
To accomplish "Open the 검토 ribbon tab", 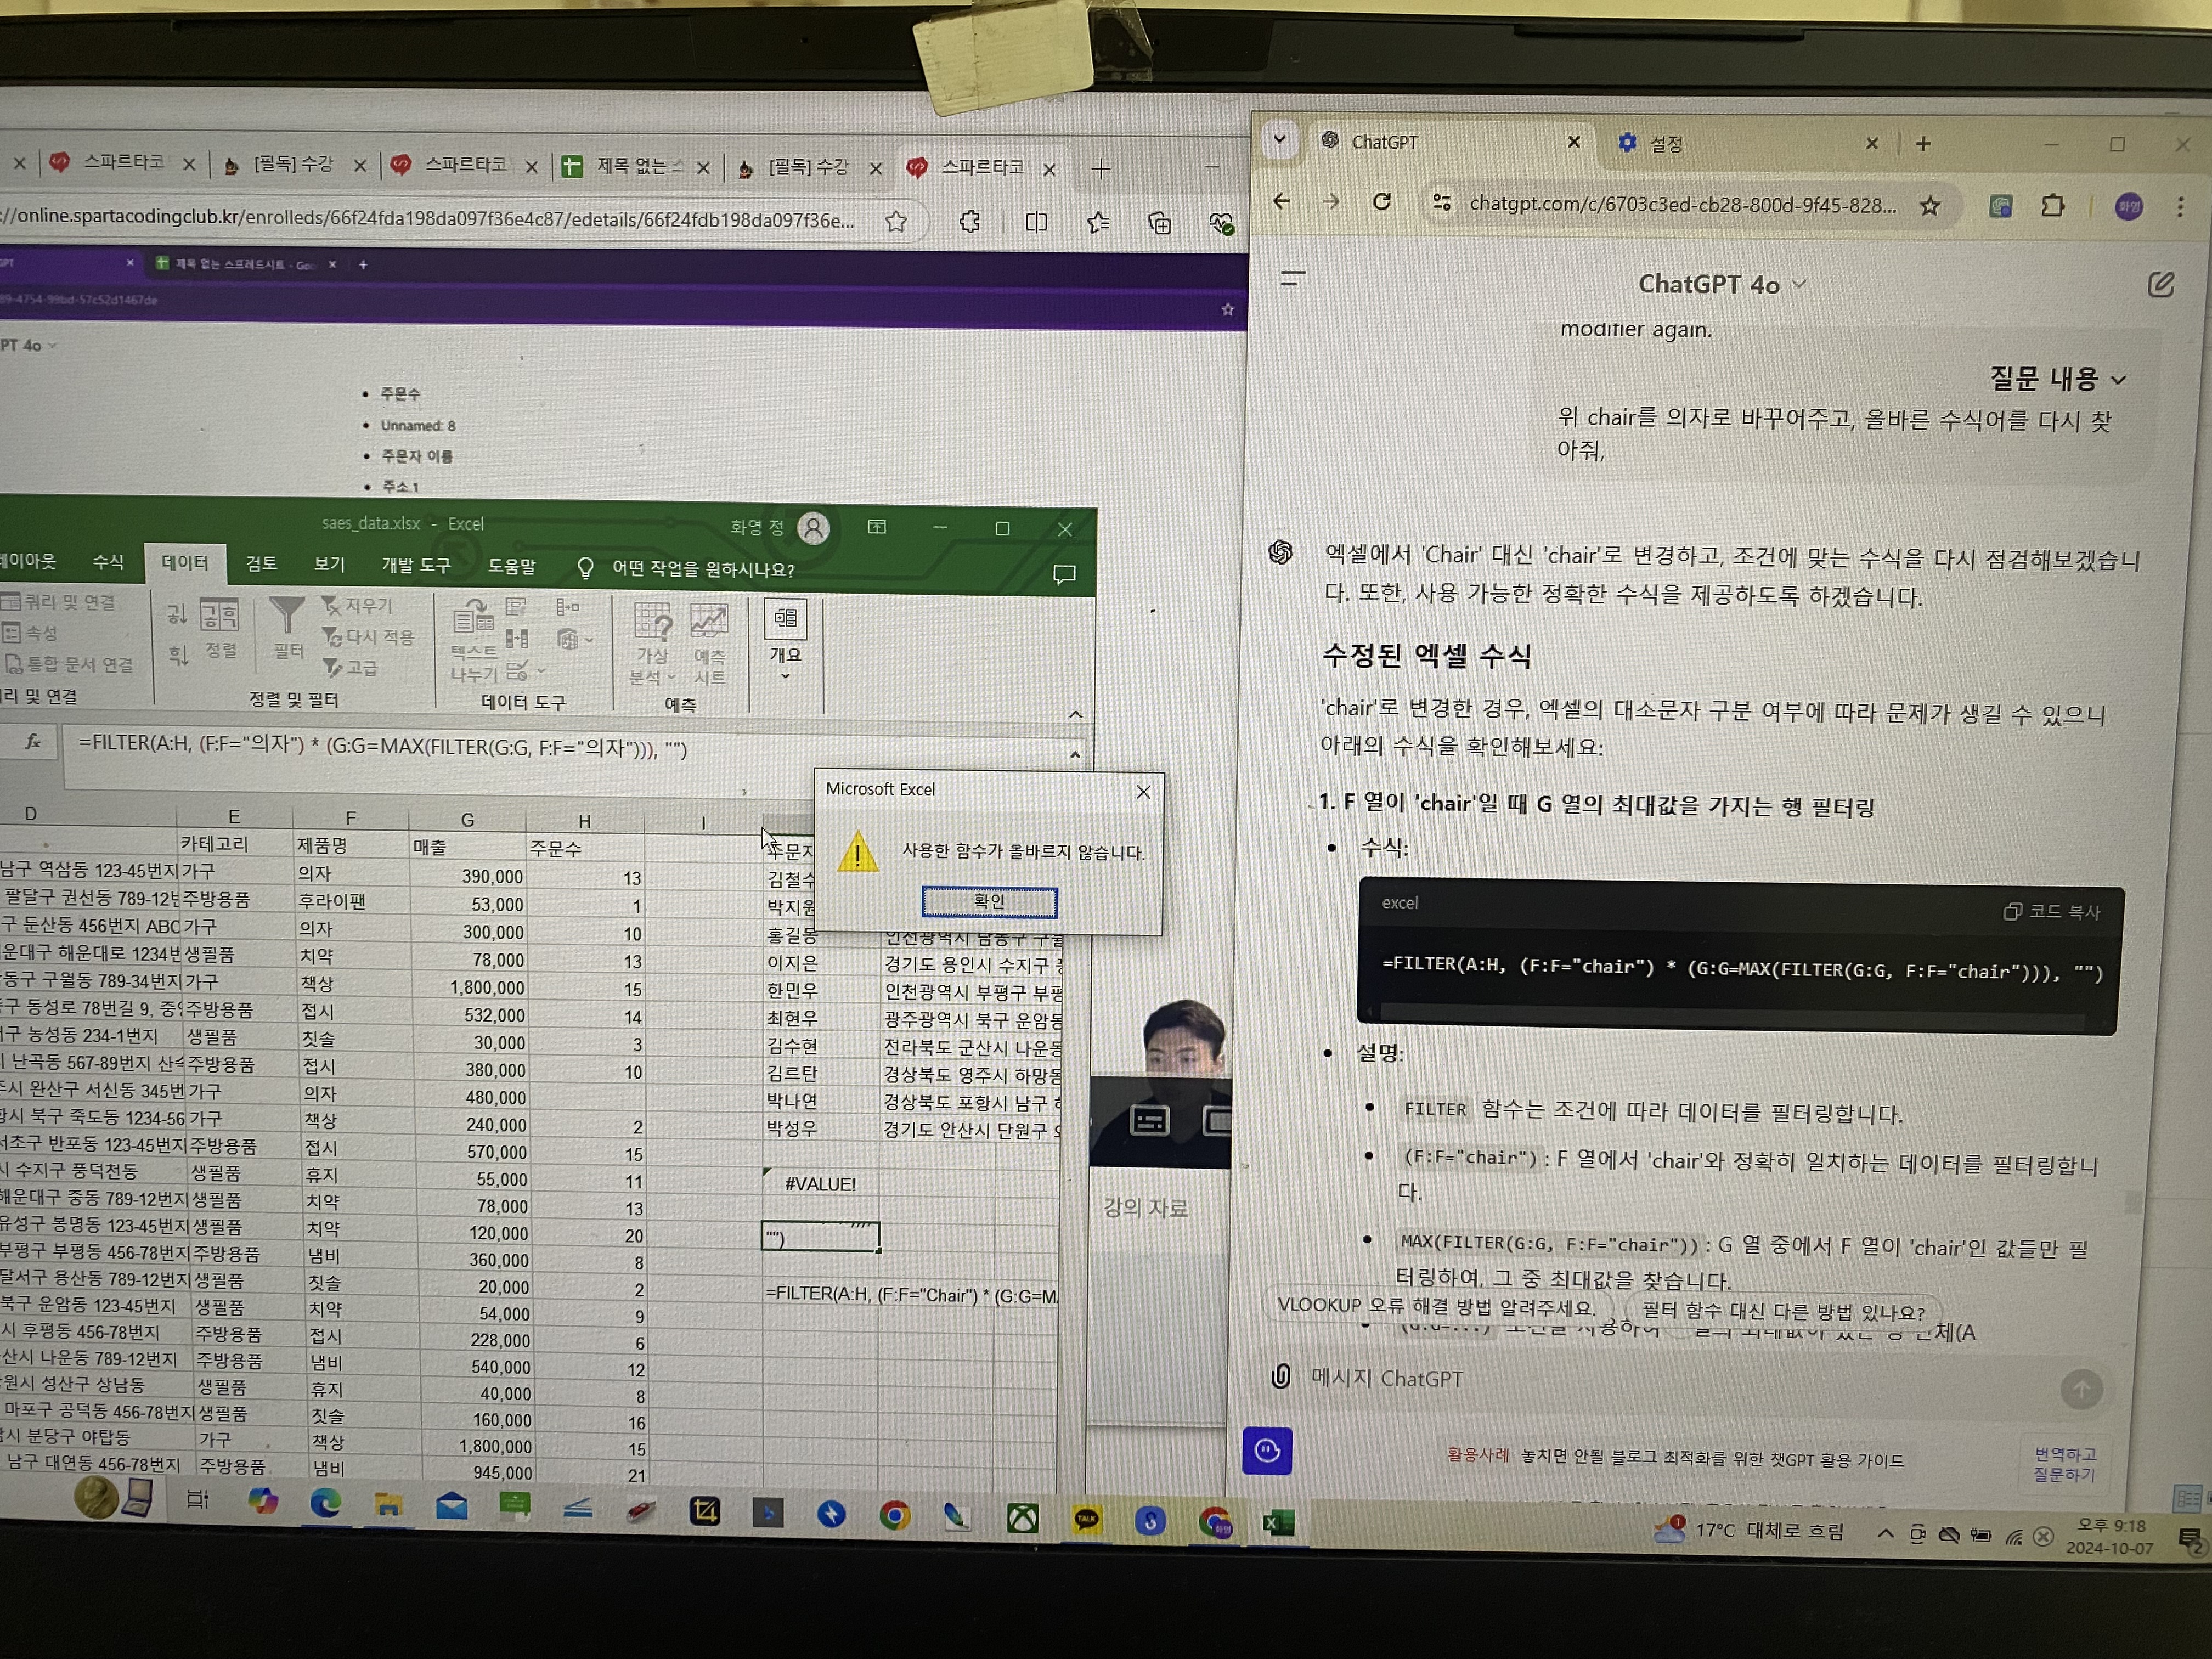I will click(261, 564).
